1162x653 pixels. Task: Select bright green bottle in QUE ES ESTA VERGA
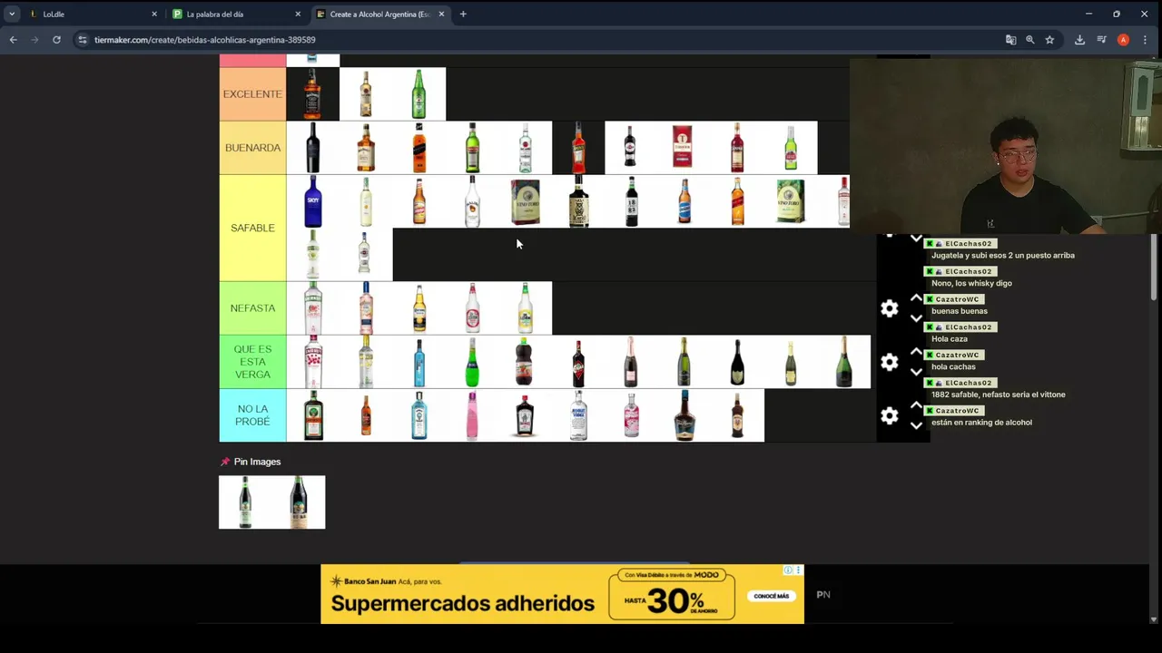coord(472,362)
